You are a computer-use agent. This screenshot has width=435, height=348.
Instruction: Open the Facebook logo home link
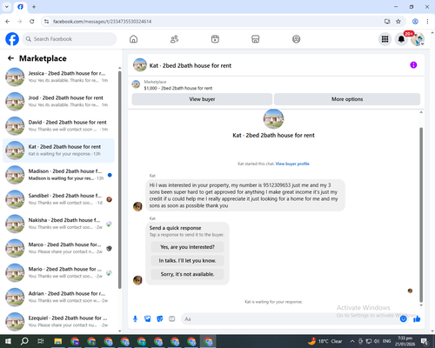(x=12, y=39)
